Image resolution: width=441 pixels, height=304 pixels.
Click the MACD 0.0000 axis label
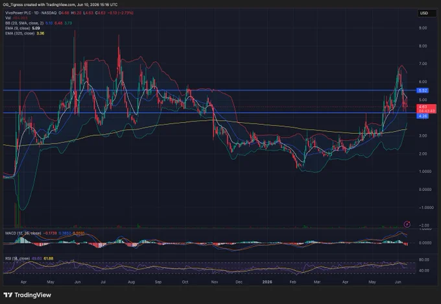point(425,242)
